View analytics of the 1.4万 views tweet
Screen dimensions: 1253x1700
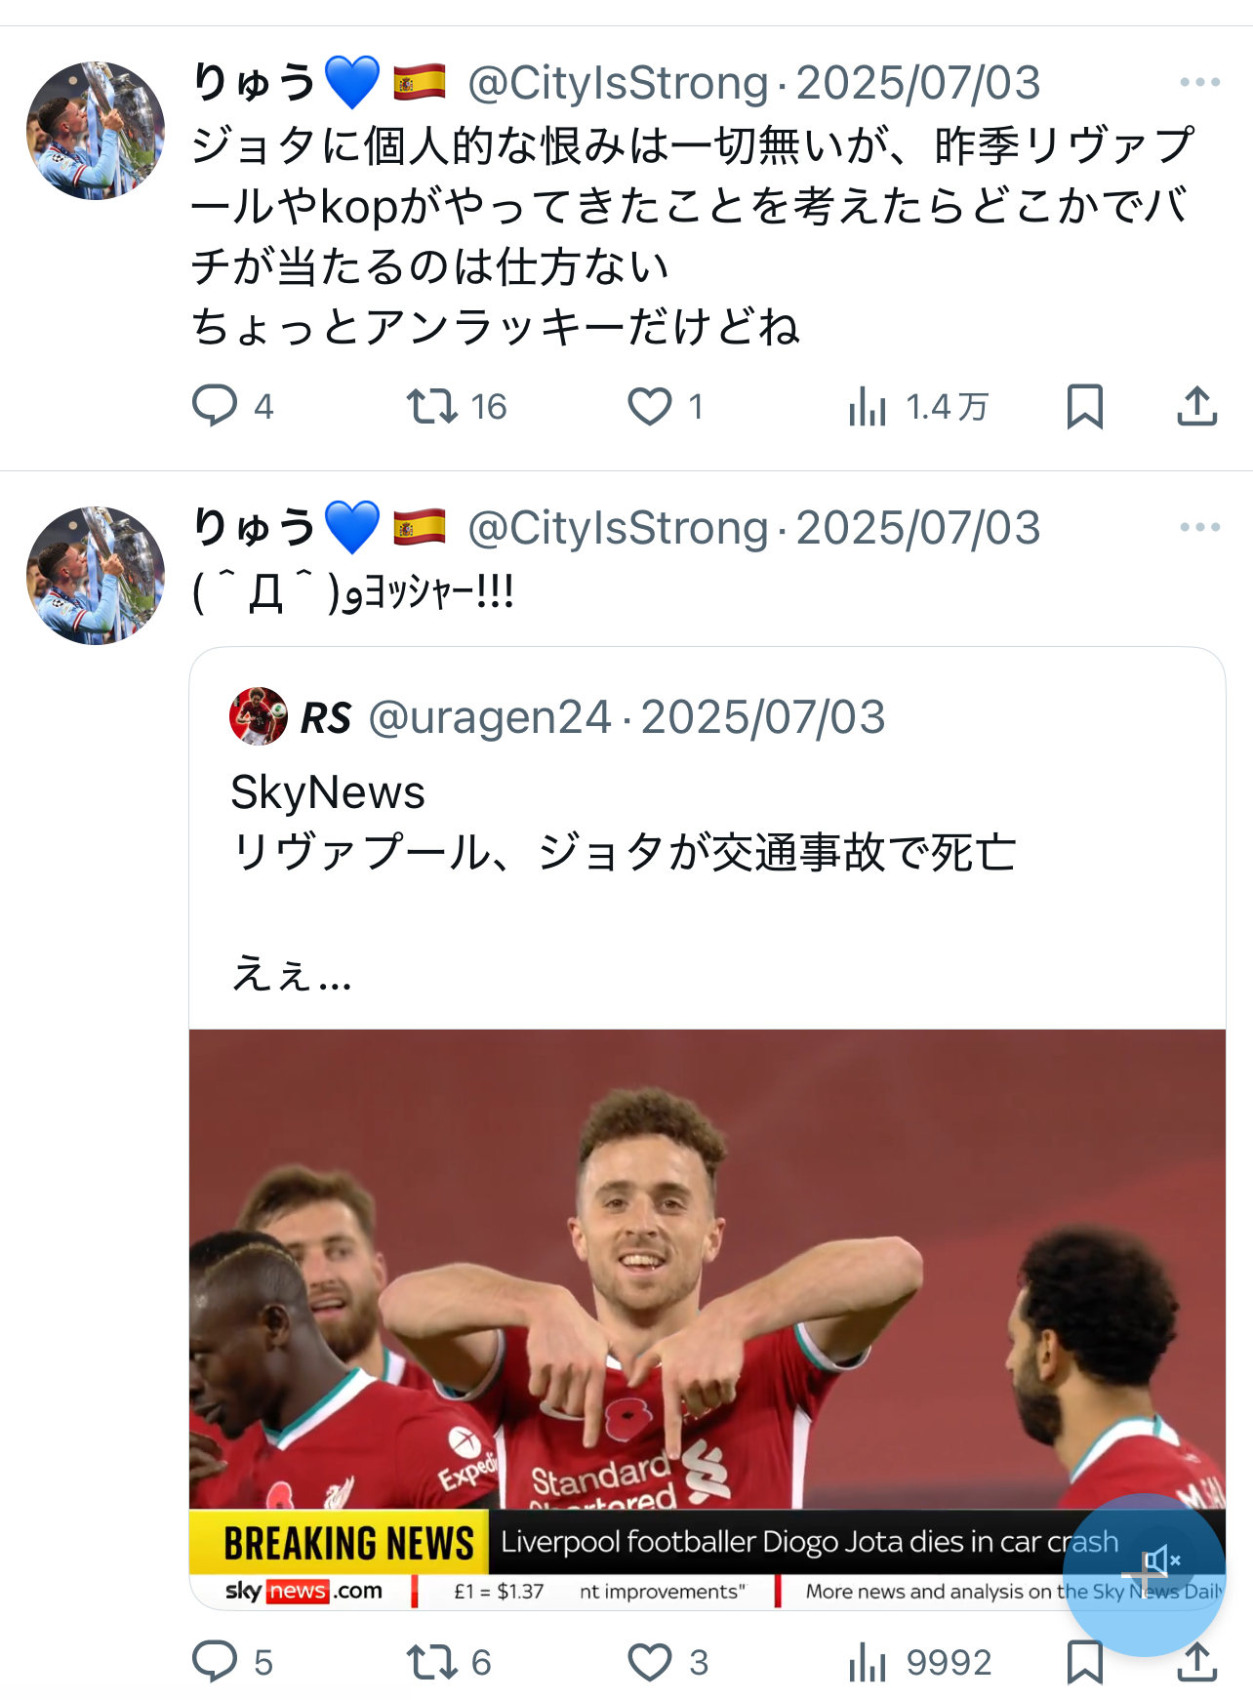tap(868, 406)
